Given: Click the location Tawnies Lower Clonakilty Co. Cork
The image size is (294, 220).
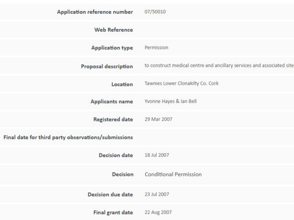Looking at the screenshot, I should point(181,83).
